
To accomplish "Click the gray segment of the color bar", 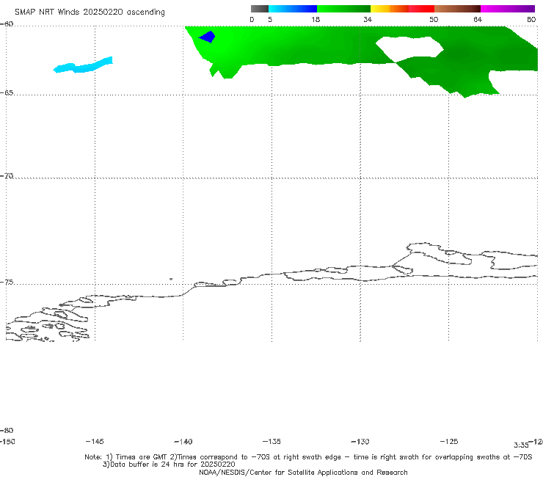I will [260, 9].
